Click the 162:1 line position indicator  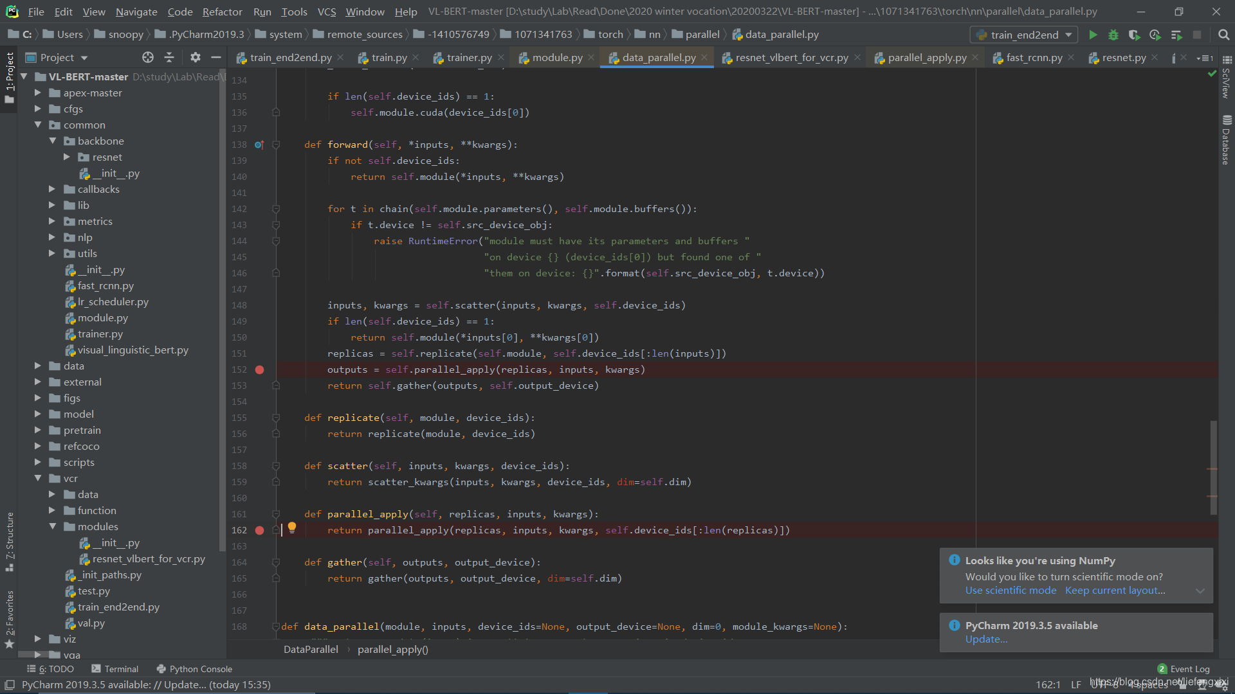click(x=1048, y=685)
